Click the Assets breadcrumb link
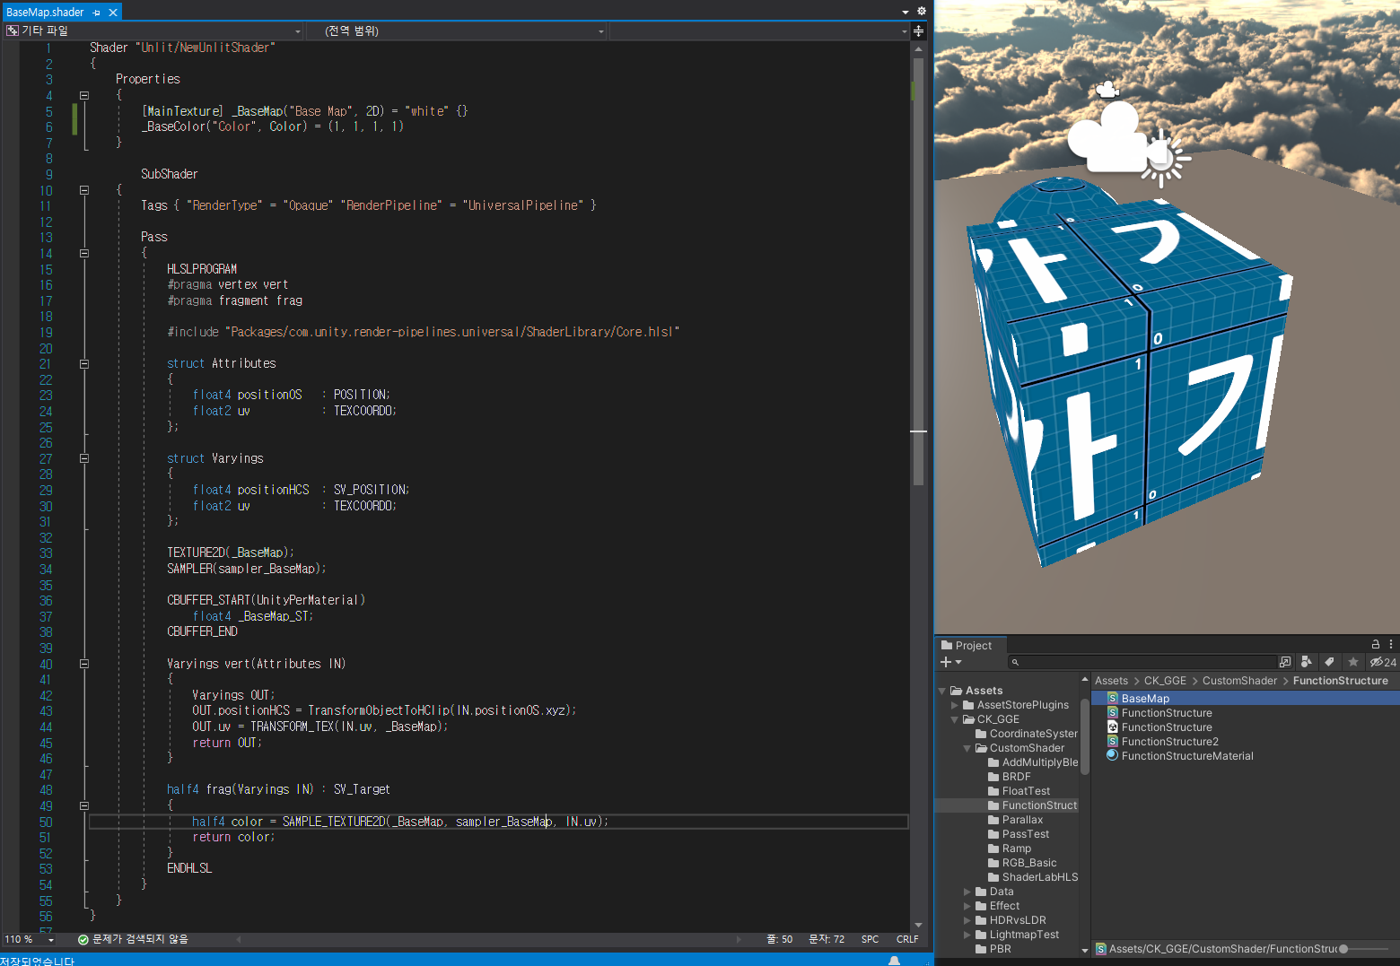 coord(1111,681)
